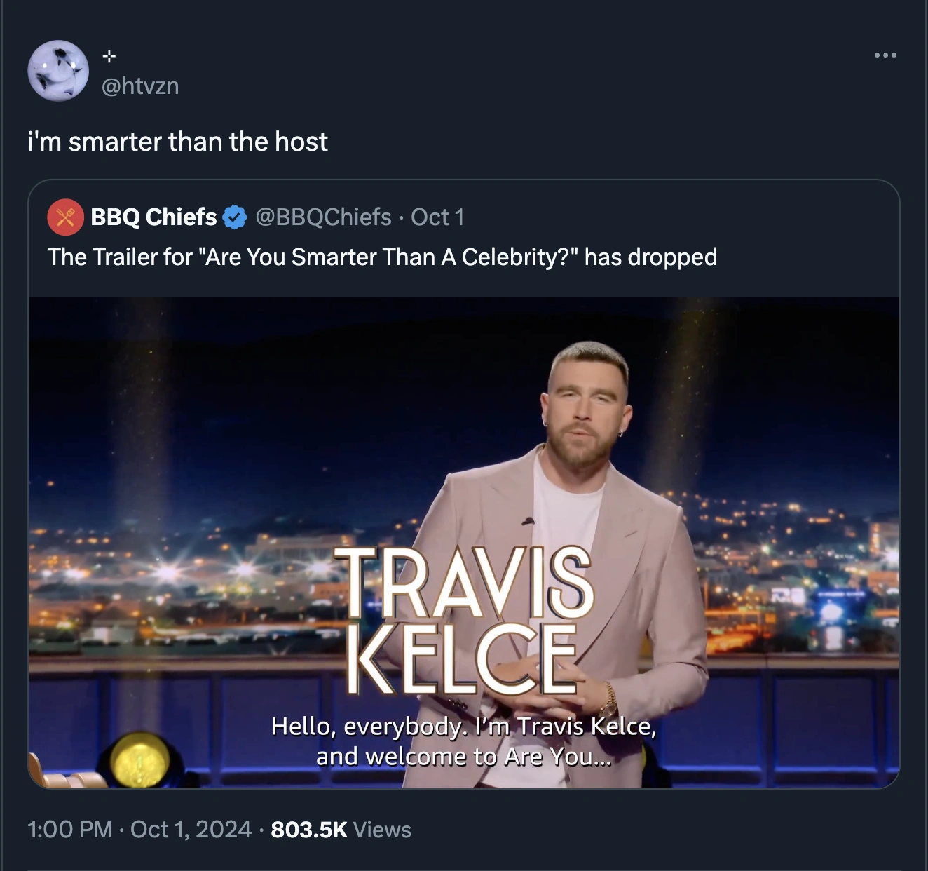This screenshot has width=928, height=871.
Task: Open the @htvzn profile avatar
Action: tap(58, 71)
